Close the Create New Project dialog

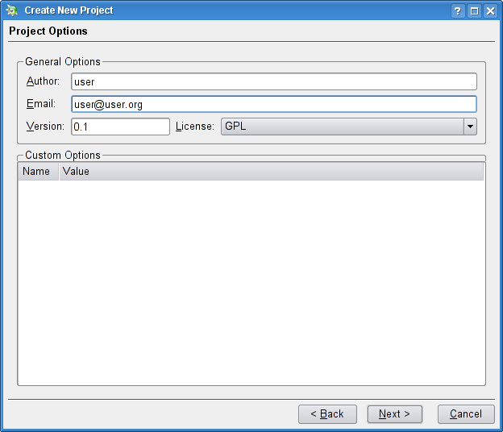[490, 10]
